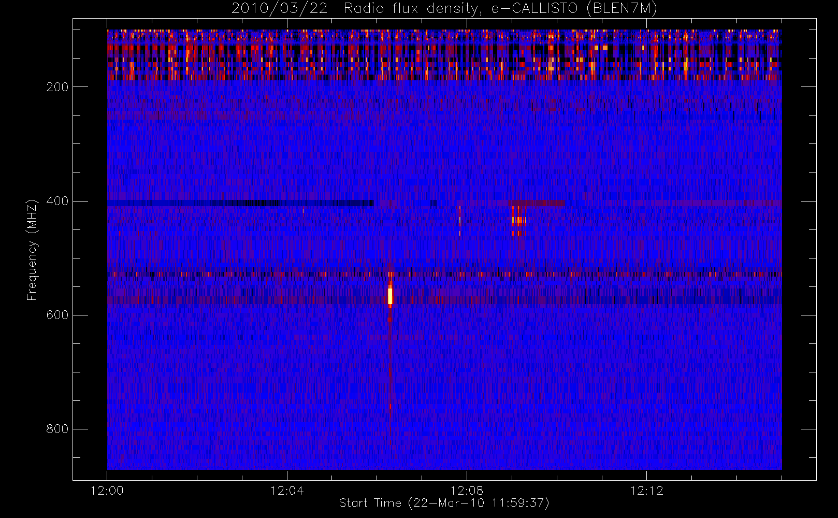Select the 200 frequency tick label
This screenshot has height=518, width=838.
coord(57,87)
